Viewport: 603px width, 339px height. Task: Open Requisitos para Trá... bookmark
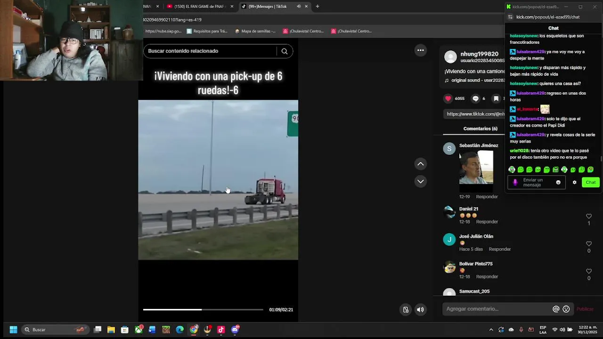coord(207,31)
